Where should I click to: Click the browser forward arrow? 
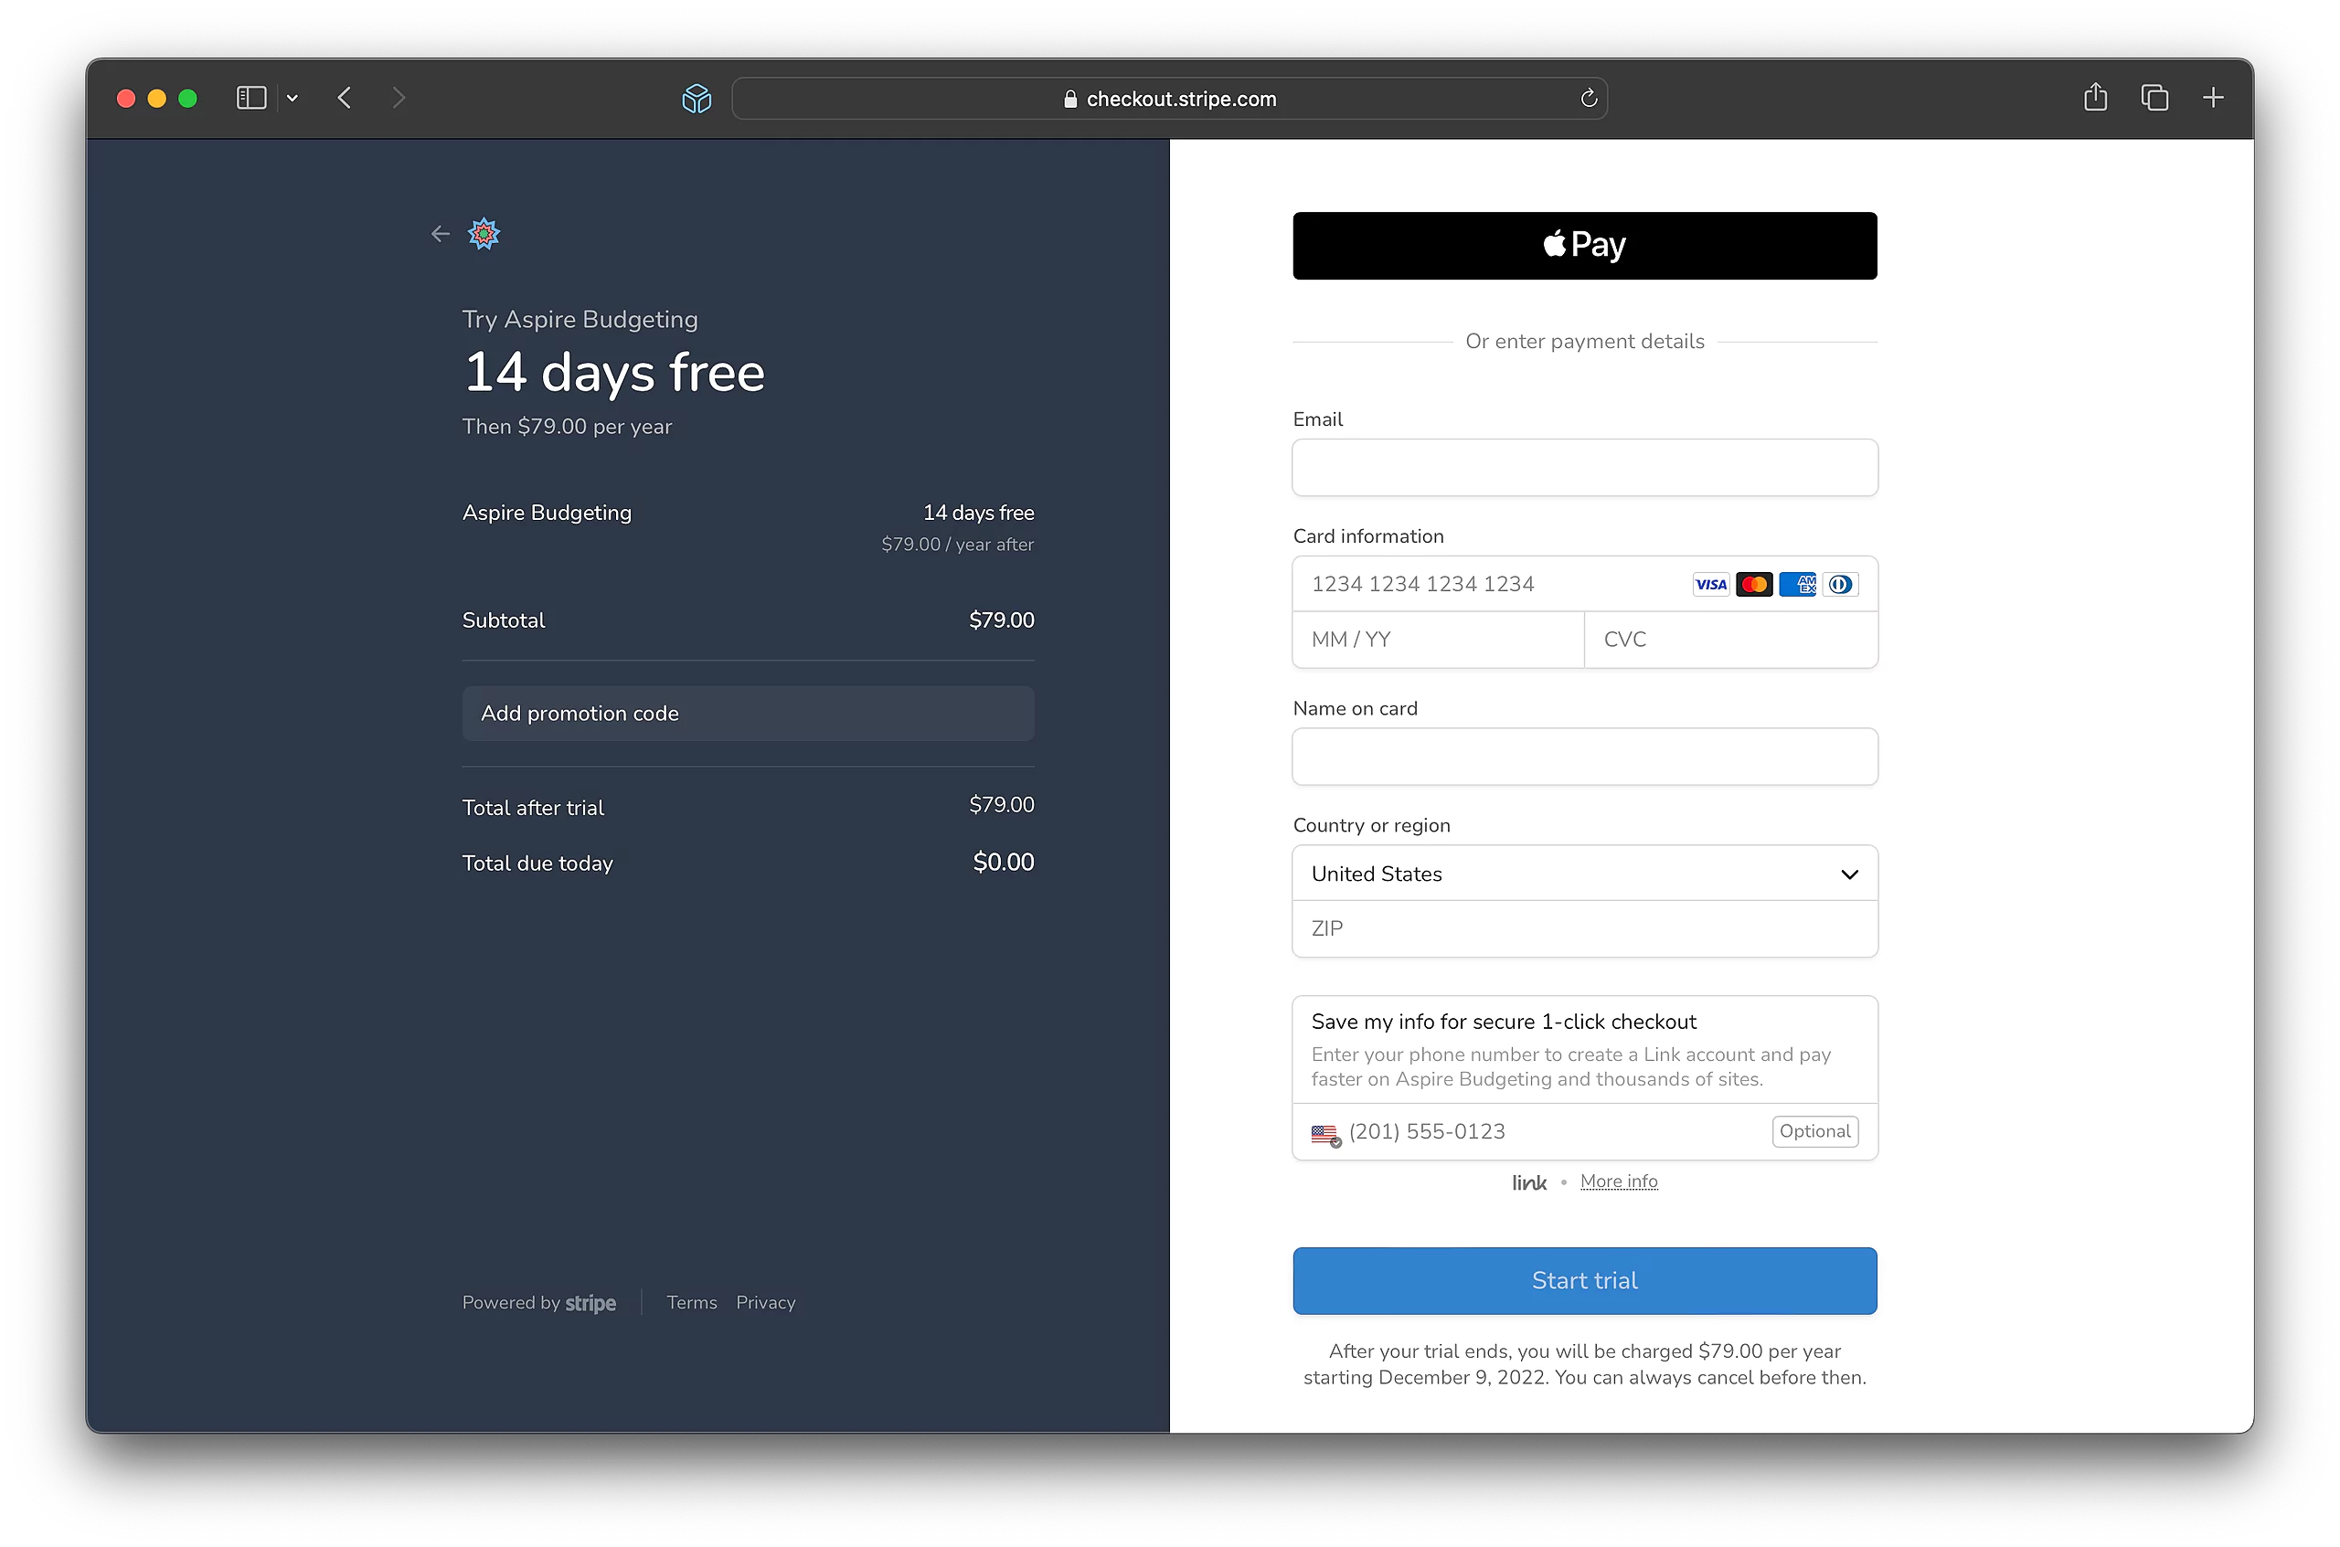click(x=399, y=98)
